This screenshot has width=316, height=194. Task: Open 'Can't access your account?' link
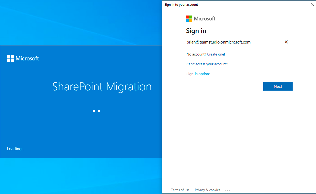pyautogui.click(x=207, y=64)
